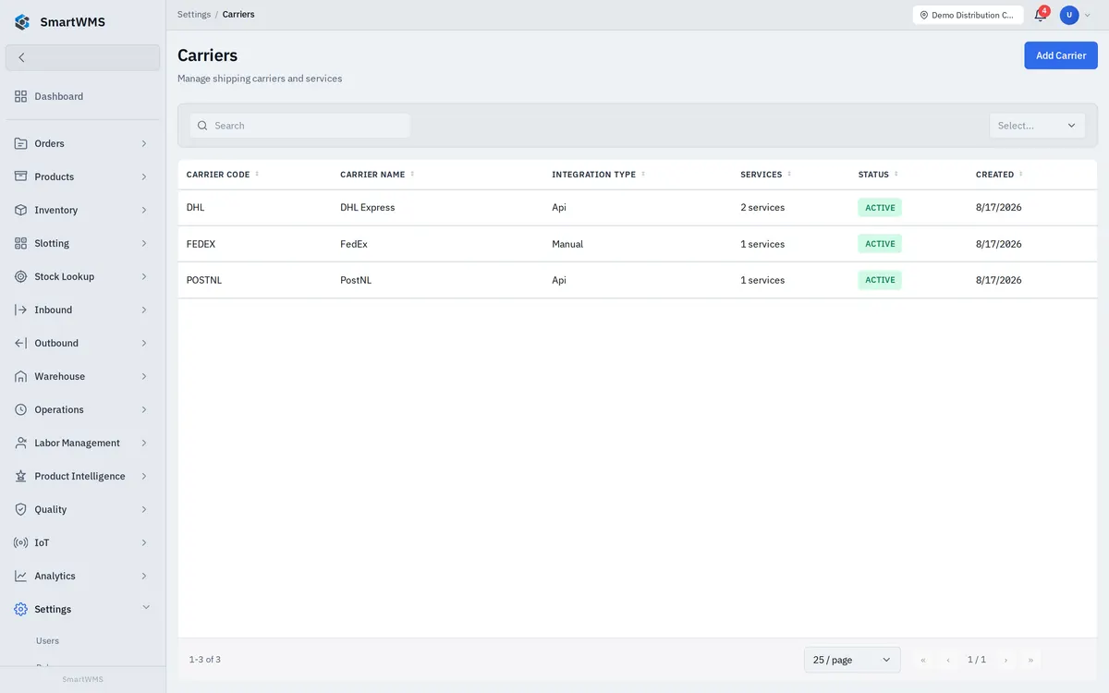Viewport: 1109px width, 693px height.
Task: Click the 2 services cell
Action: 762,208
